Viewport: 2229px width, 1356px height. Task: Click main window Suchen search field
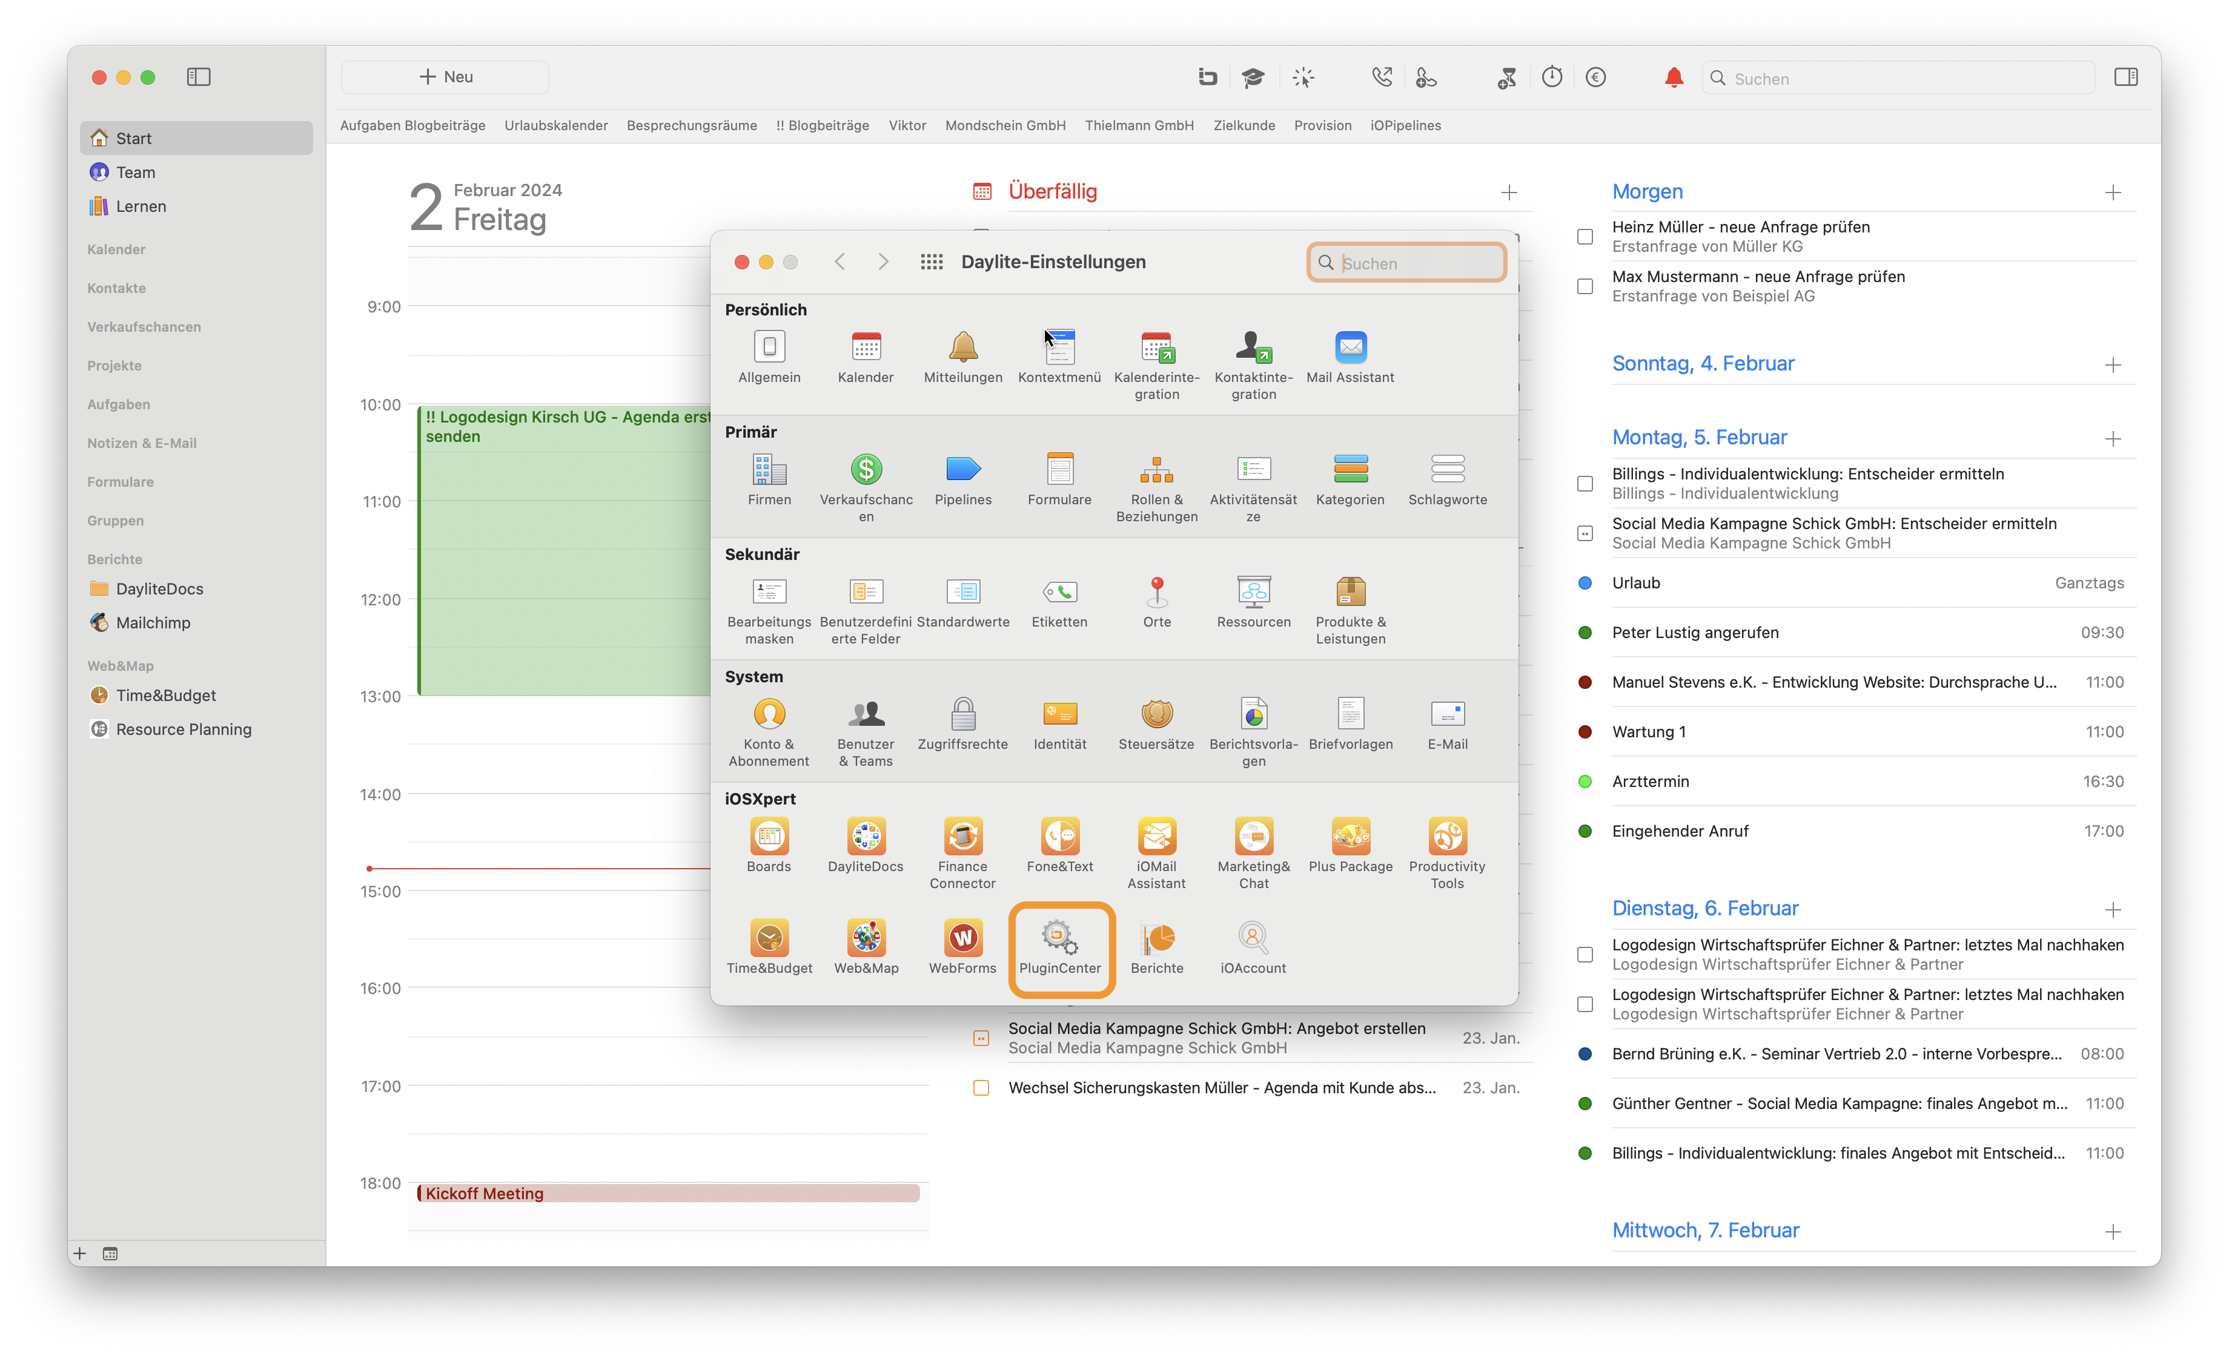1898,79
